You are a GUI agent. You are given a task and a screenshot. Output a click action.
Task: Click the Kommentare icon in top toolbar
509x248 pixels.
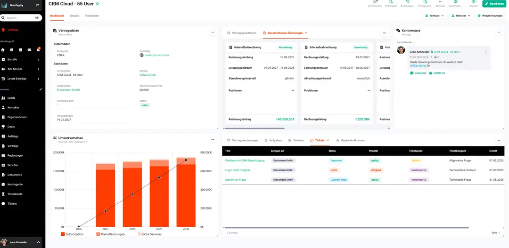375,2
